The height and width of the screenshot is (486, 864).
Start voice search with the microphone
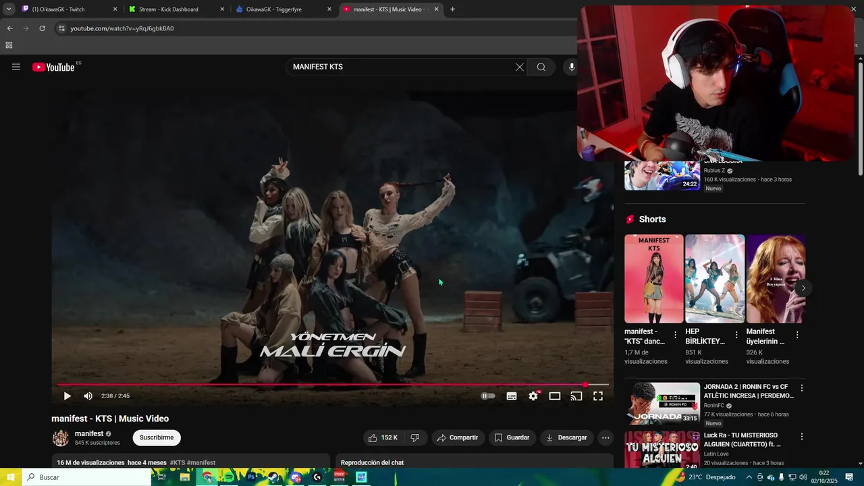(x=571, y=67)
